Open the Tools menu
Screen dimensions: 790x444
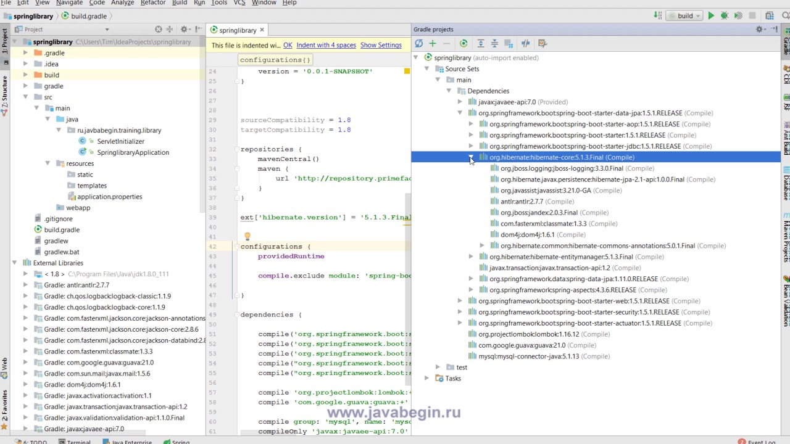coord(219,3)
